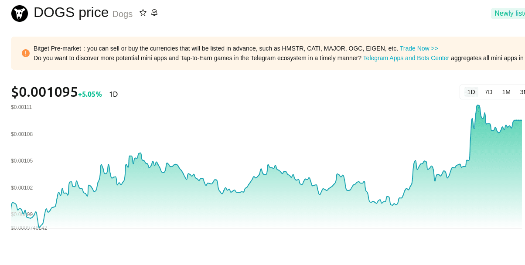This screenshot has height=265, width=525.
Task: Switch chart to the 1M range
Action: point(506,92)
